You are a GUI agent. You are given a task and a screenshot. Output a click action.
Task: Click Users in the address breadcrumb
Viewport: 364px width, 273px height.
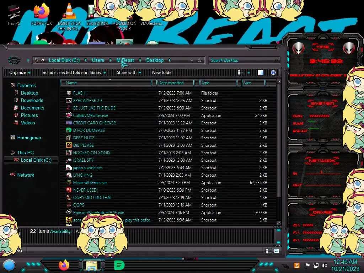[x=98, y=60]
